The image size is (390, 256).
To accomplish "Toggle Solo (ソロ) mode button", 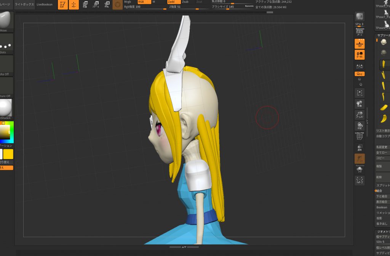I will pyautogui.click(x=360, y=169).
